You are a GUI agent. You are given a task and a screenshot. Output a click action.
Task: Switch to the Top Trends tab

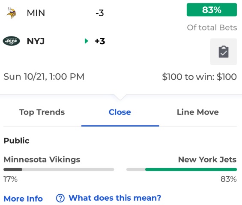pyautogui.click(x=42, y=112)
